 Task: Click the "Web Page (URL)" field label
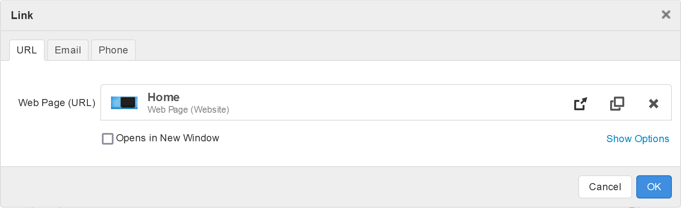[x=57, y=103]
